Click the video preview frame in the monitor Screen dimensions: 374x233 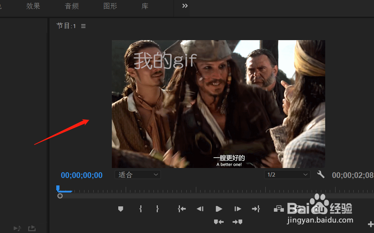218,104
